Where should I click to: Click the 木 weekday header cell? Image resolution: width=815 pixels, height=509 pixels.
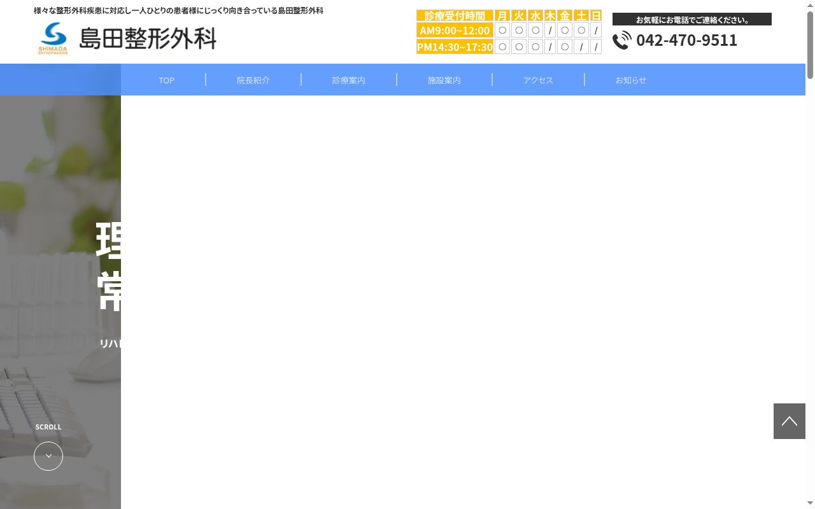pyautogui.click(x=550, y=15)
